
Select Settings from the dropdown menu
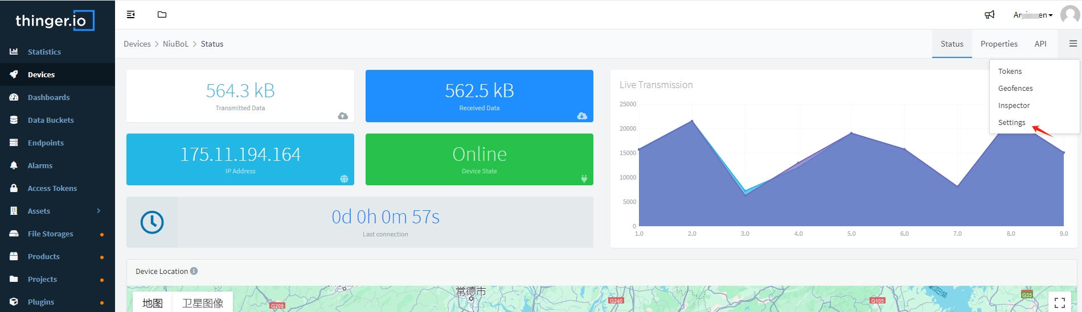pyautogui.click(x=1011, y=123)
